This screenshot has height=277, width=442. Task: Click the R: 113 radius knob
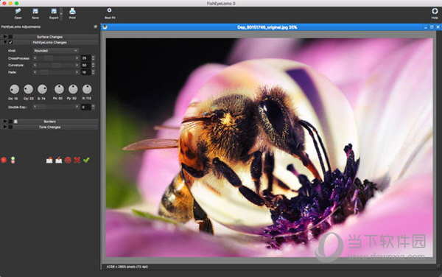tap(87, 89)
